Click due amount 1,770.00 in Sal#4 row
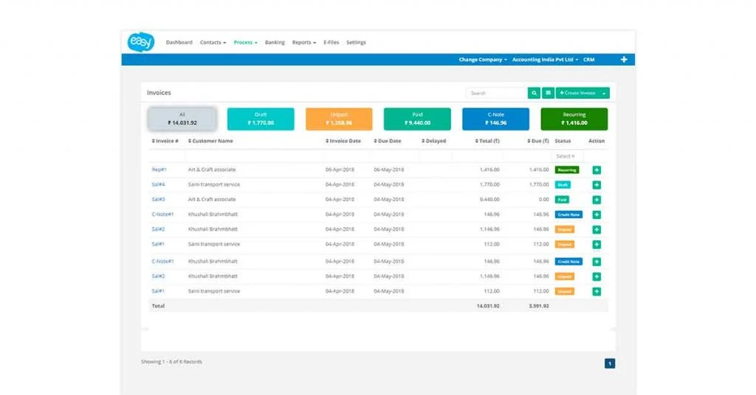Image resolution: width=756 pixels, height=395 pixels. [x=538, y=185]
